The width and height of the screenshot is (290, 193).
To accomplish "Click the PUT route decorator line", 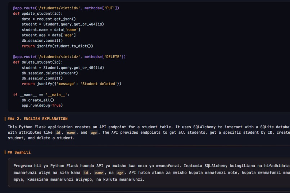I will (x=66, y=8).
